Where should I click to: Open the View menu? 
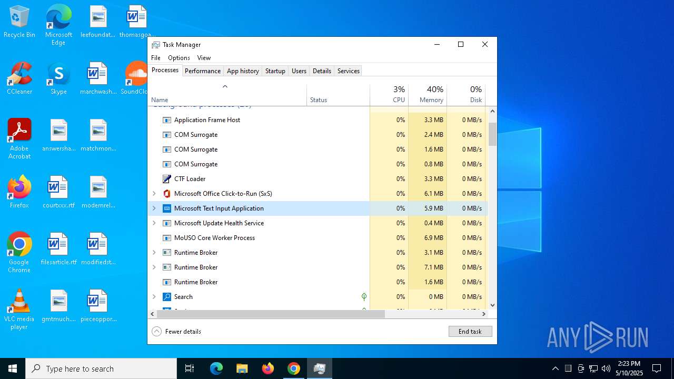point(204,58)
